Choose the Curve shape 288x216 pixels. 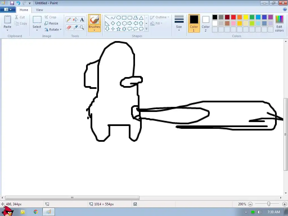(x=113, y=18)
